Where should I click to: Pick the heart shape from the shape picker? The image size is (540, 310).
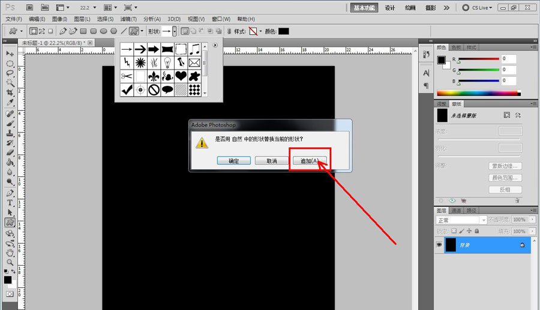[181, 76]
